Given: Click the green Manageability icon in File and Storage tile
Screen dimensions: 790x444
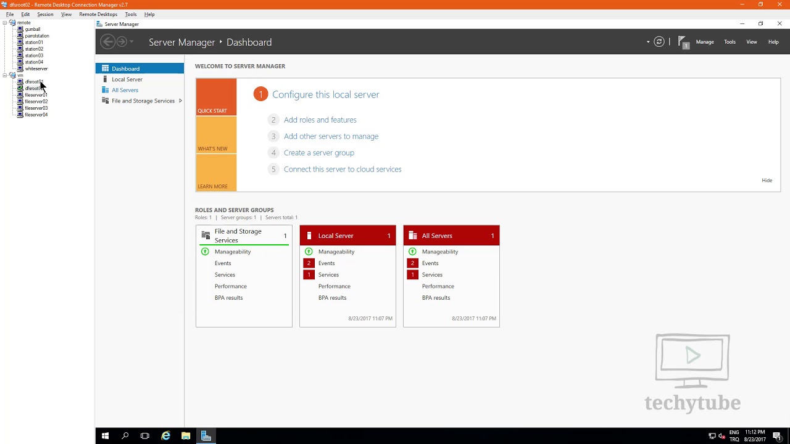Looking at the screenshot, I should coord(205,252).
